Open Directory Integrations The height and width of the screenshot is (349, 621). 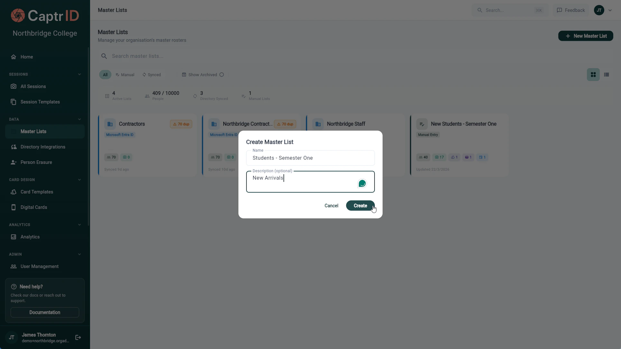click(43, 147)
